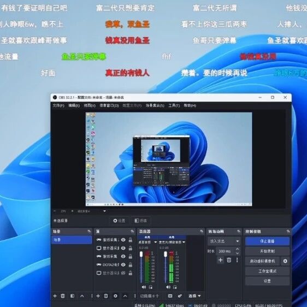Toggle desktop audio monitoring headphone icon
The height and width of the screenshot is (307, 307).
click(x=151, y=287)
